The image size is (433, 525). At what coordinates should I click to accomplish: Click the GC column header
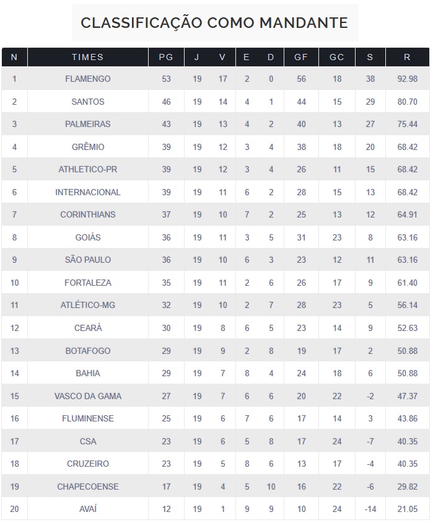336,57
